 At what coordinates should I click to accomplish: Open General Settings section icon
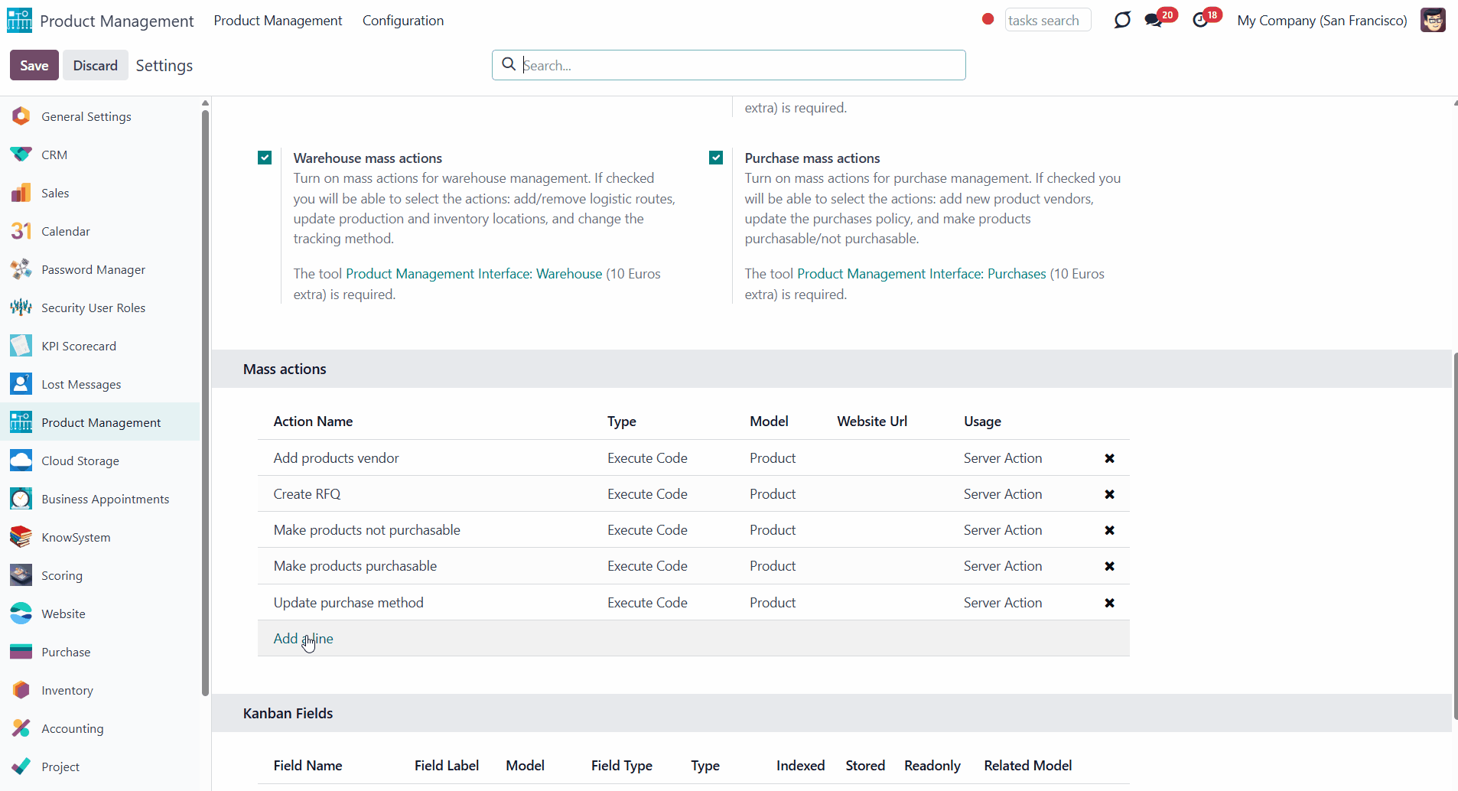pos(21,116)
